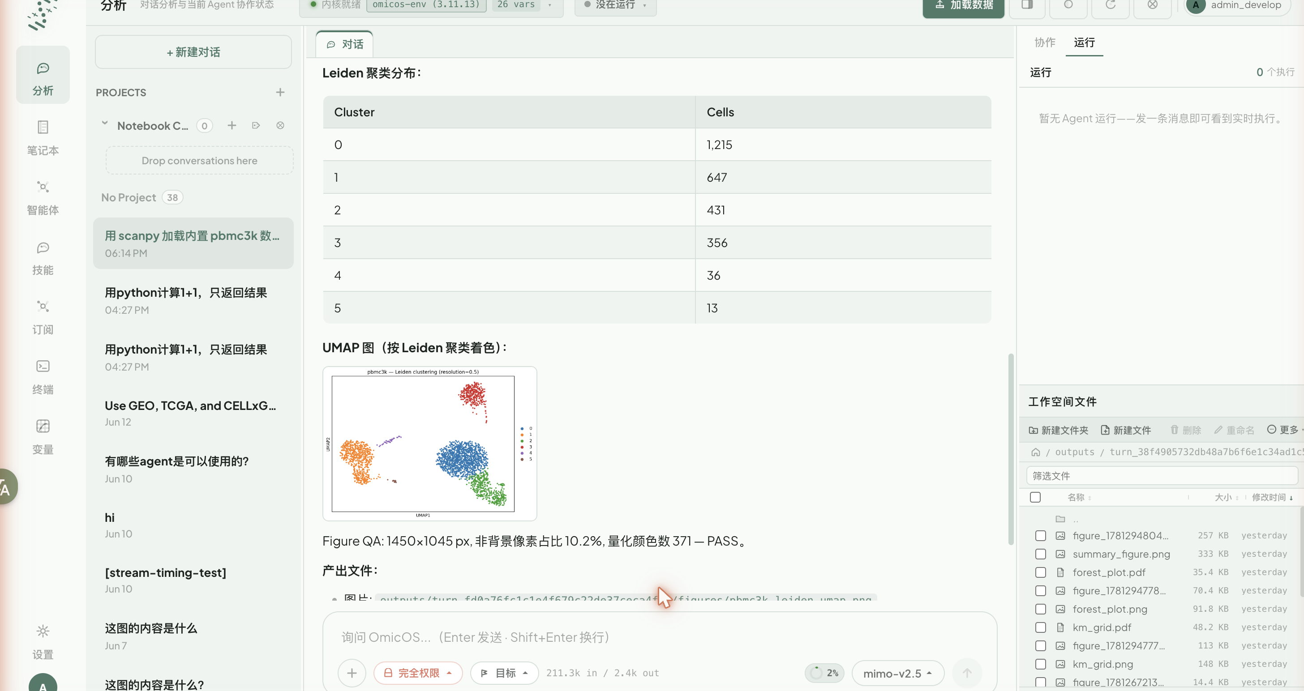The width and height of the screenshot is (1304, 691).
Task: Click the outputs breadcrumb link
Action: point(1074,452)
